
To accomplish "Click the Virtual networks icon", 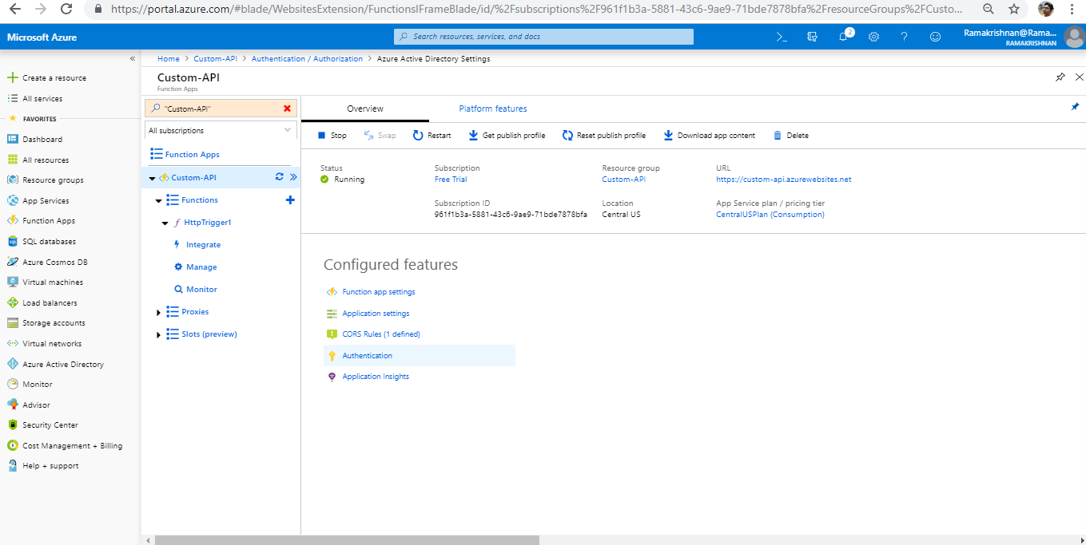I will (x=13, y=343).
